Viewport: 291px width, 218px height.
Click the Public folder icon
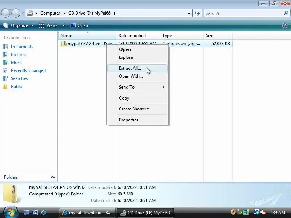point(5,86)
